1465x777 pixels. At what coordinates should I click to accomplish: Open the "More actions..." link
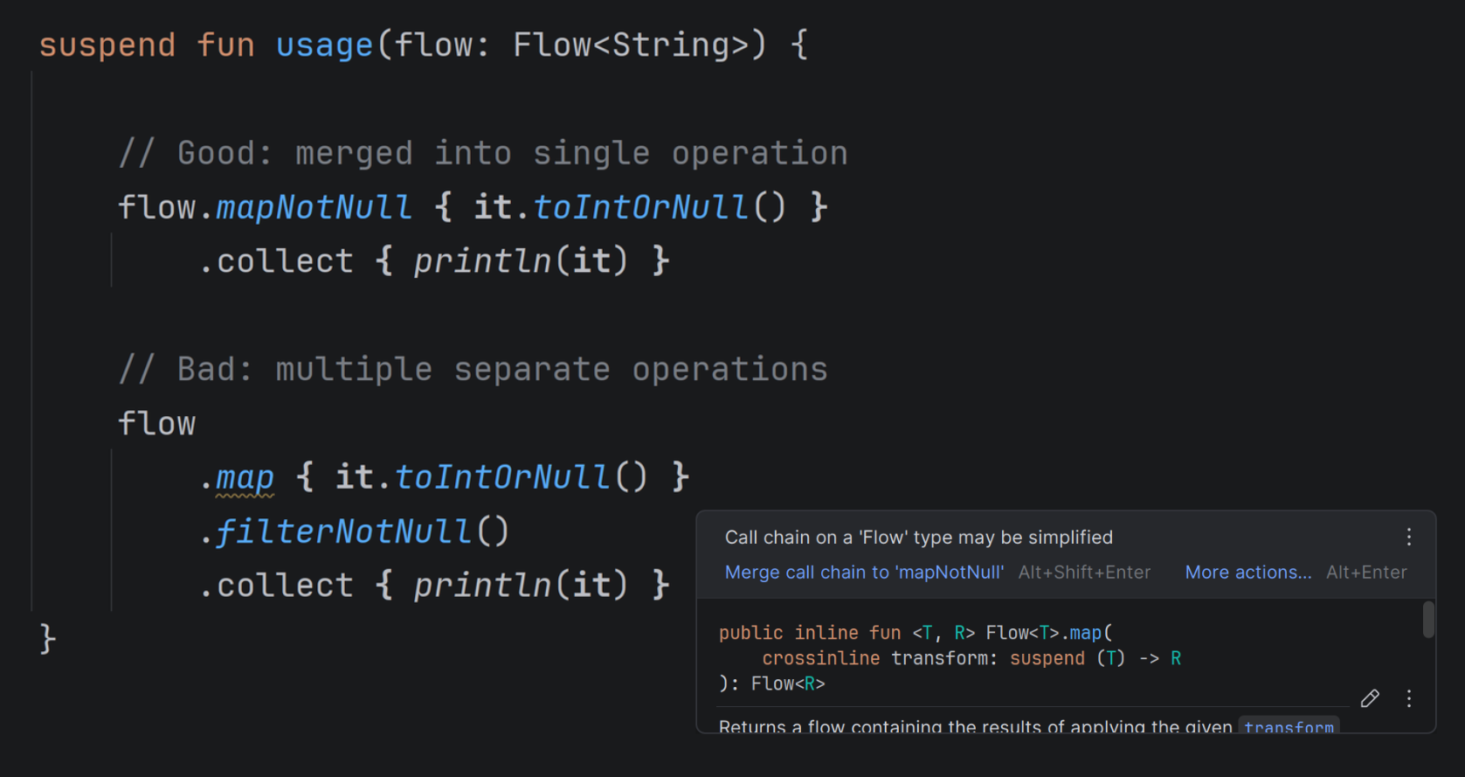coord(1247,572)
